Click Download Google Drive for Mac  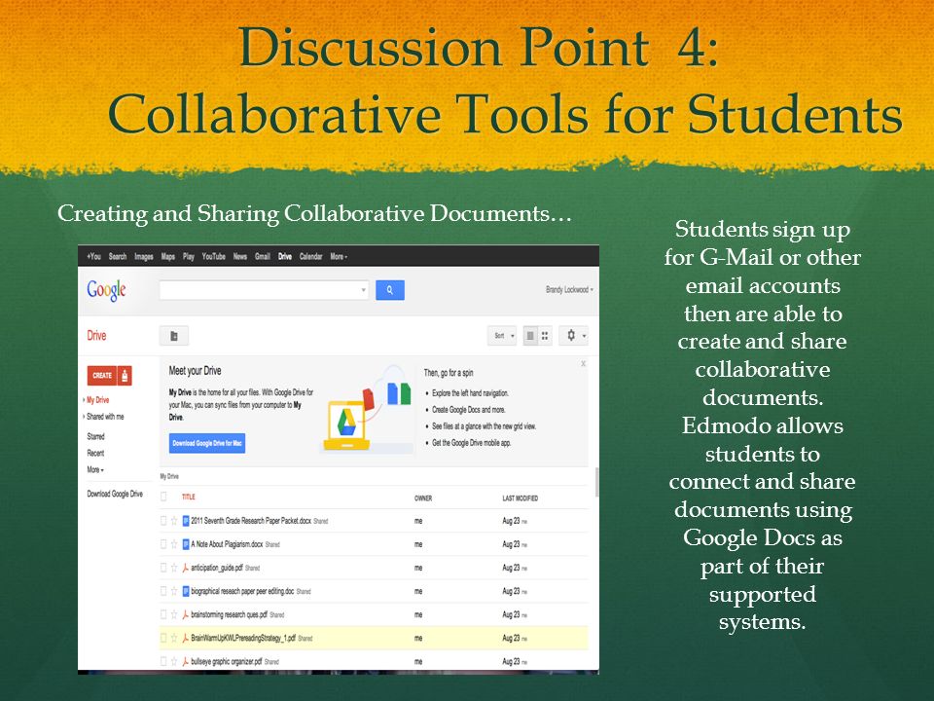[x=206, y=444]
